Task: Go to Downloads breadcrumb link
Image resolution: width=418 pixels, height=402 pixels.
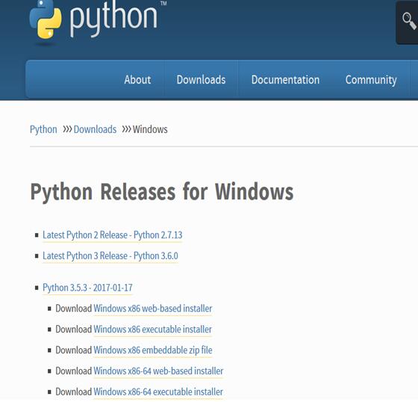Action: click(95, 129)
